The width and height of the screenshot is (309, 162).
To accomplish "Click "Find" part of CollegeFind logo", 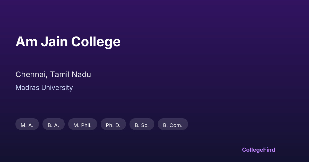I will pos(269,150).
